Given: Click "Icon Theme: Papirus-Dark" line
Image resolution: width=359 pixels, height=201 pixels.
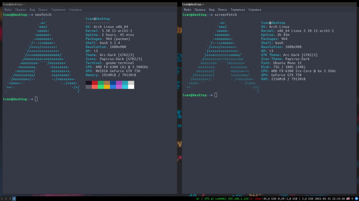Looking at the screenshot, I should 285,59.
